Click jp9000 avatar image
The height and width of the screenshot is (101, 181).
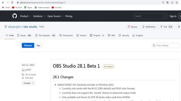tap(23, 70)
